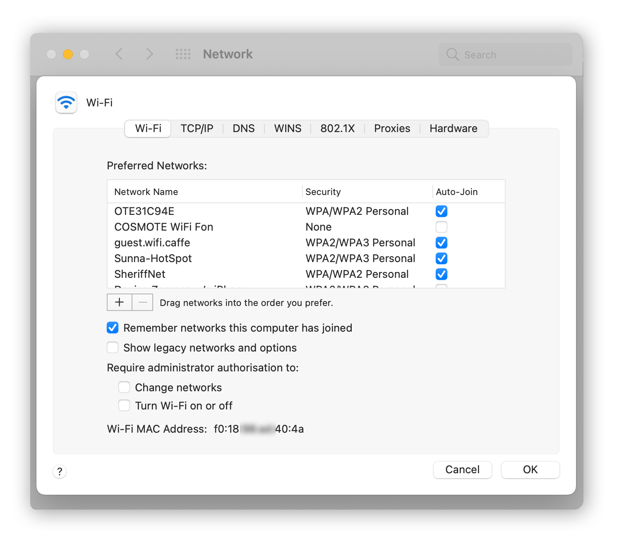The width and height of the screenshot is (617, 549).
Task: Add a network with the plus button
Action: point(120,302)
